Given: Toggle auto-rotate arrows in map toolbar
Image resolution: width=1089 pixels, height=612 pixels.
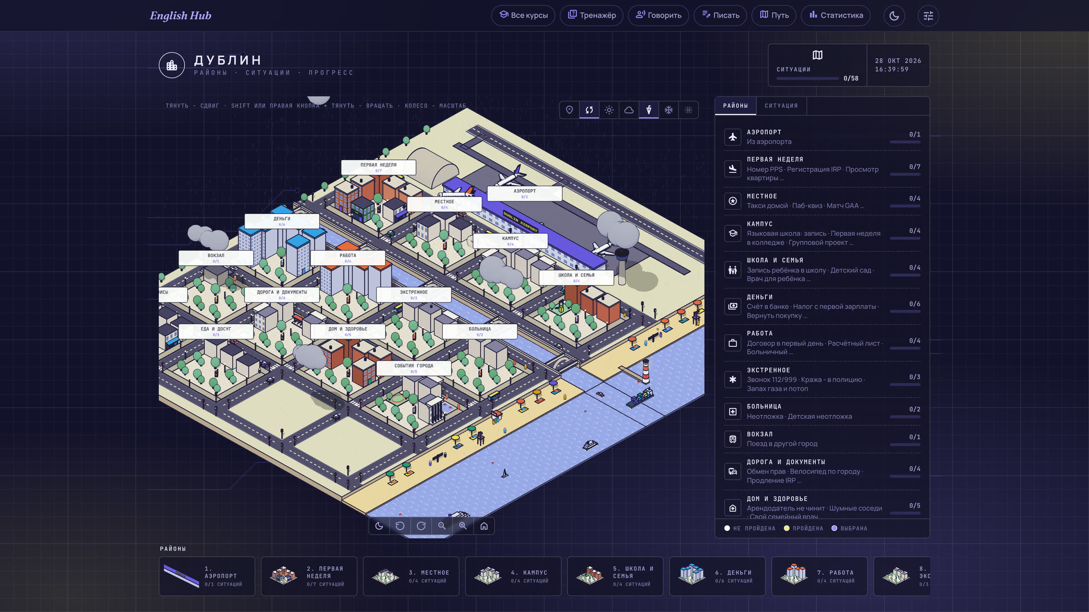Looking at the screenshot, I should coord(589,110).
